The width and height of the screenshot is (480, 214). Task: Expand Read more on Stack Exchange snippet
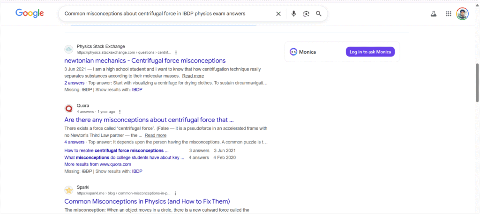tap(193, 76)
